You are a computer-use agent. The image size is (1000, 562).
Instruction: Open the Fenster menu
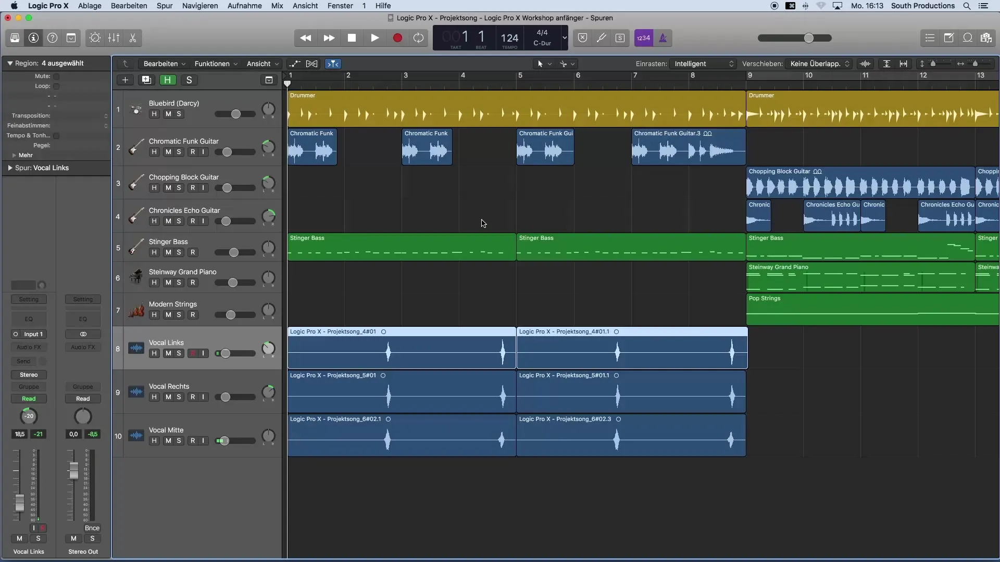pos(340,6)
